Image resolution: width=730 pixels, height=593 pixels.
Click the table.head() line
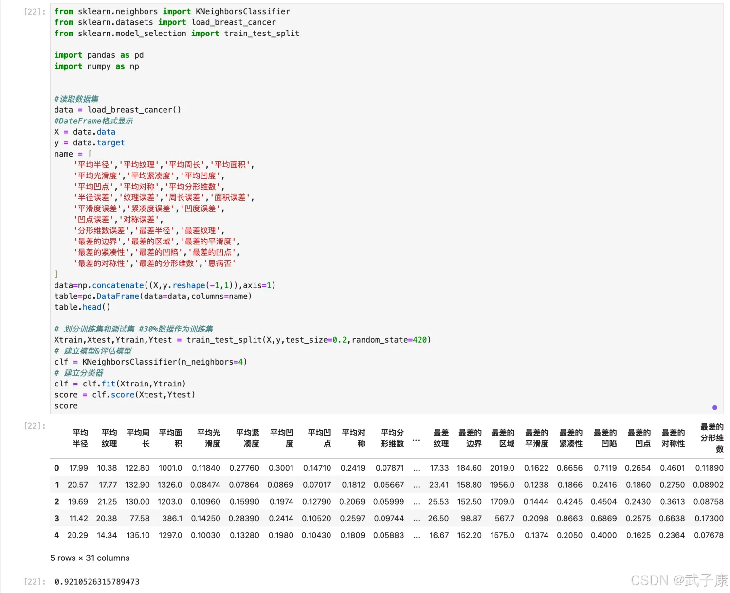[x=82, y=307]
